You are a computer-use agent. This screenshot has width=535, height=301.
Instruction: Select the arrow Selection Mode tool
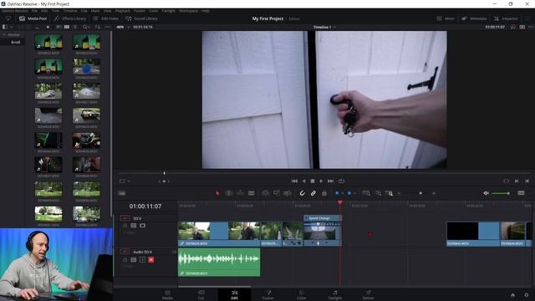(x=217, y=193)
